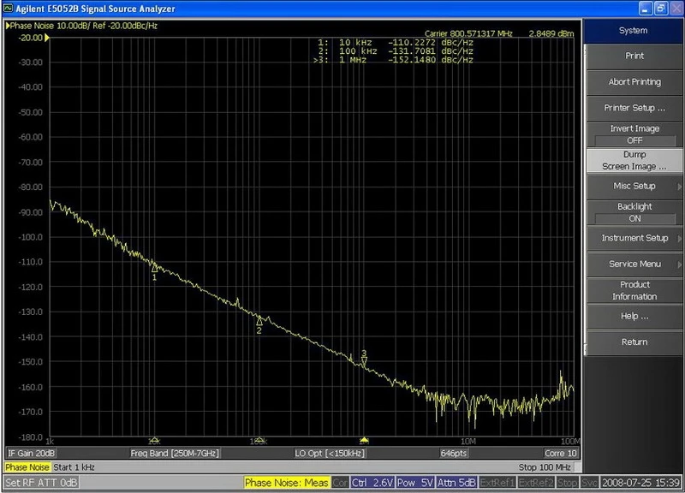Screen dimensions: 685x493
Task: Open the Instrument Setup submenu
Action: click(634, 238)
